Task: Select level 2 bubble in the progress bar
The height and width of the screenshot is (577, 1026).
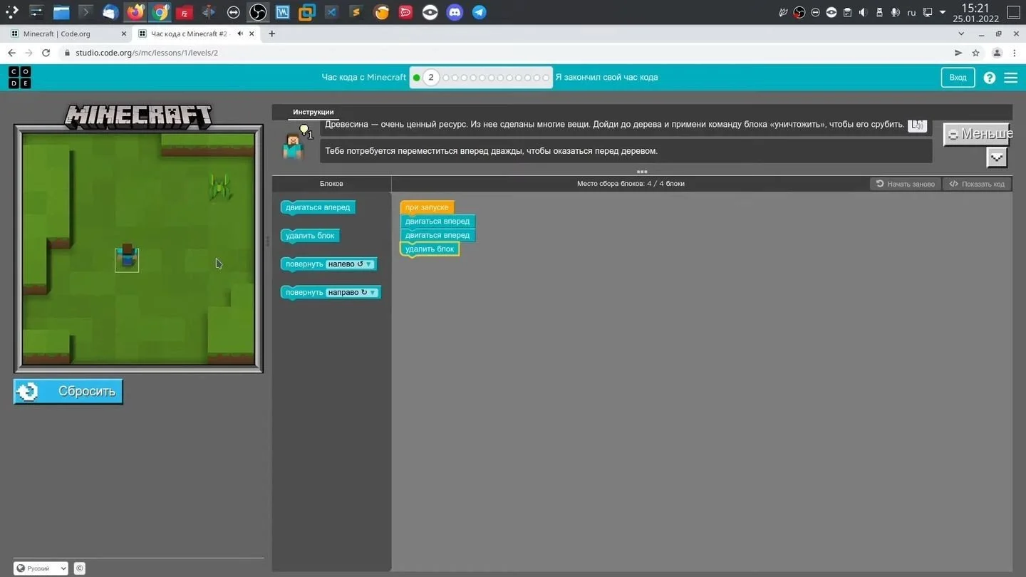Action: click(x=431, y=77)
